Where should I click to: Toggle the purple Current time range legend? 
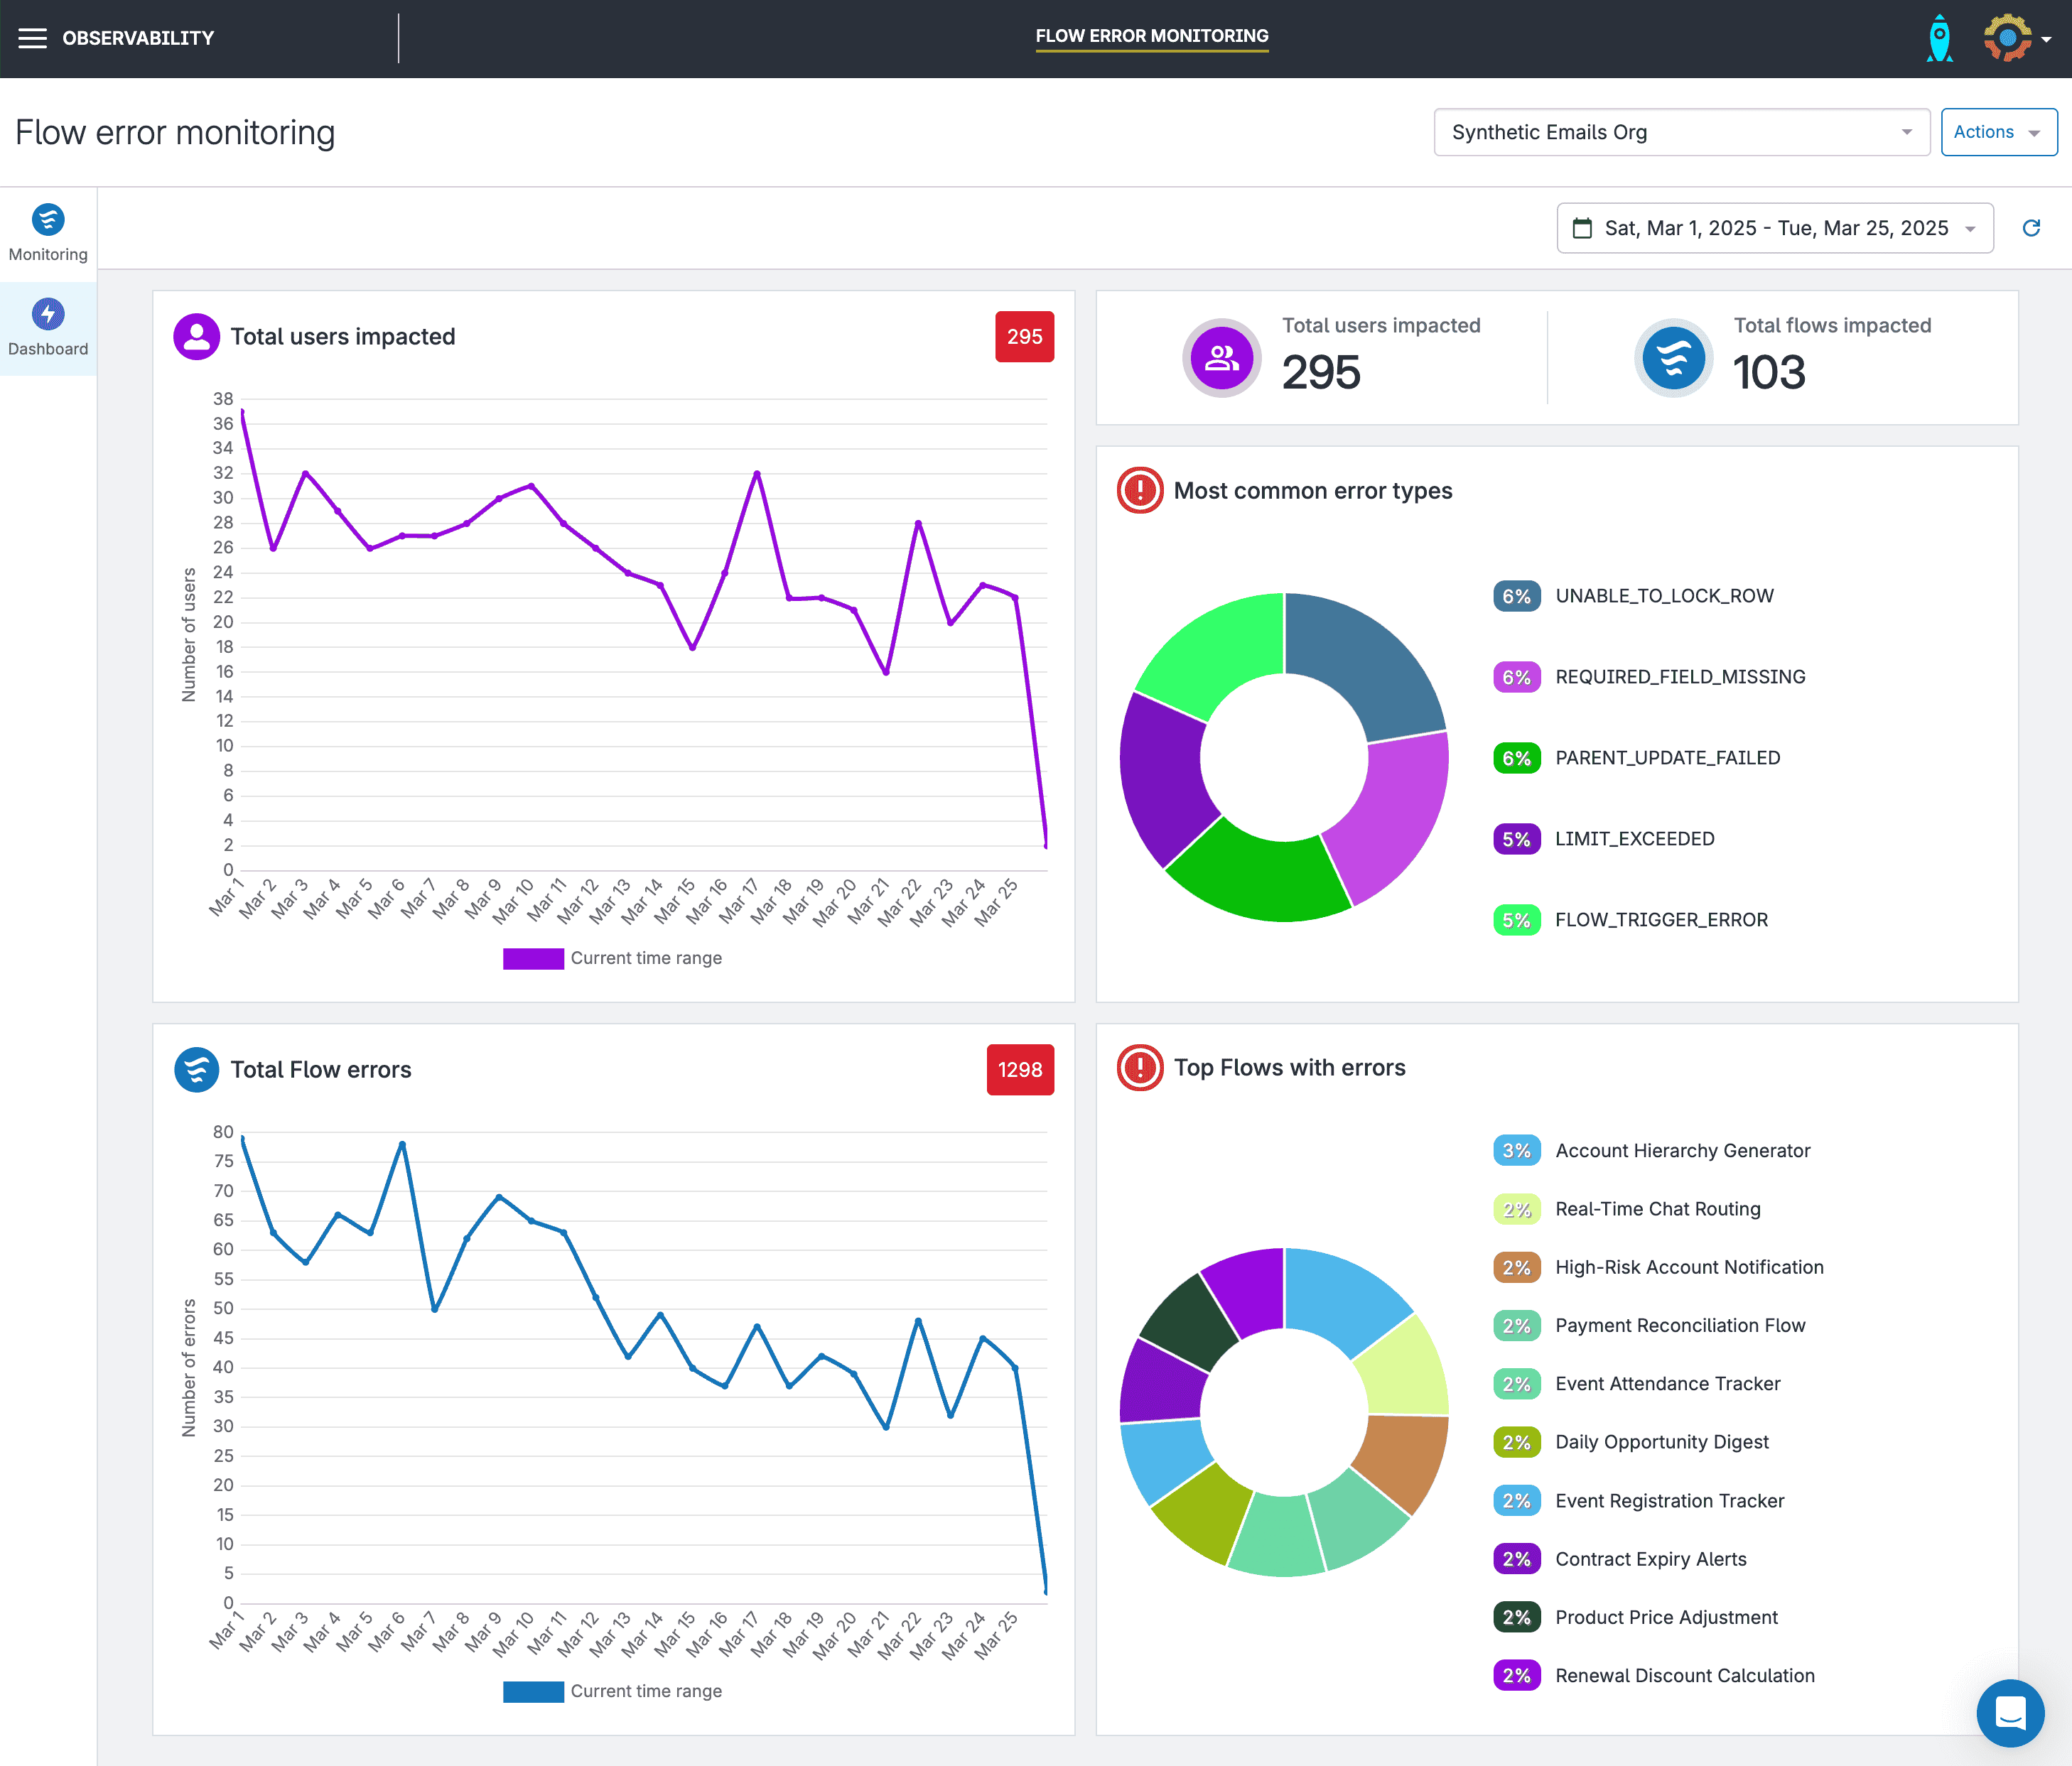point(533,958)
